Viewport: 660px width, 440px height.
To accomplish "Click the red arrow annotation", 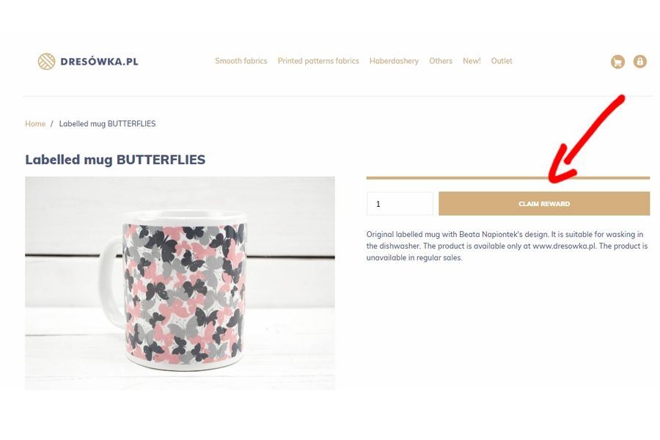I will tap(587, 139).
